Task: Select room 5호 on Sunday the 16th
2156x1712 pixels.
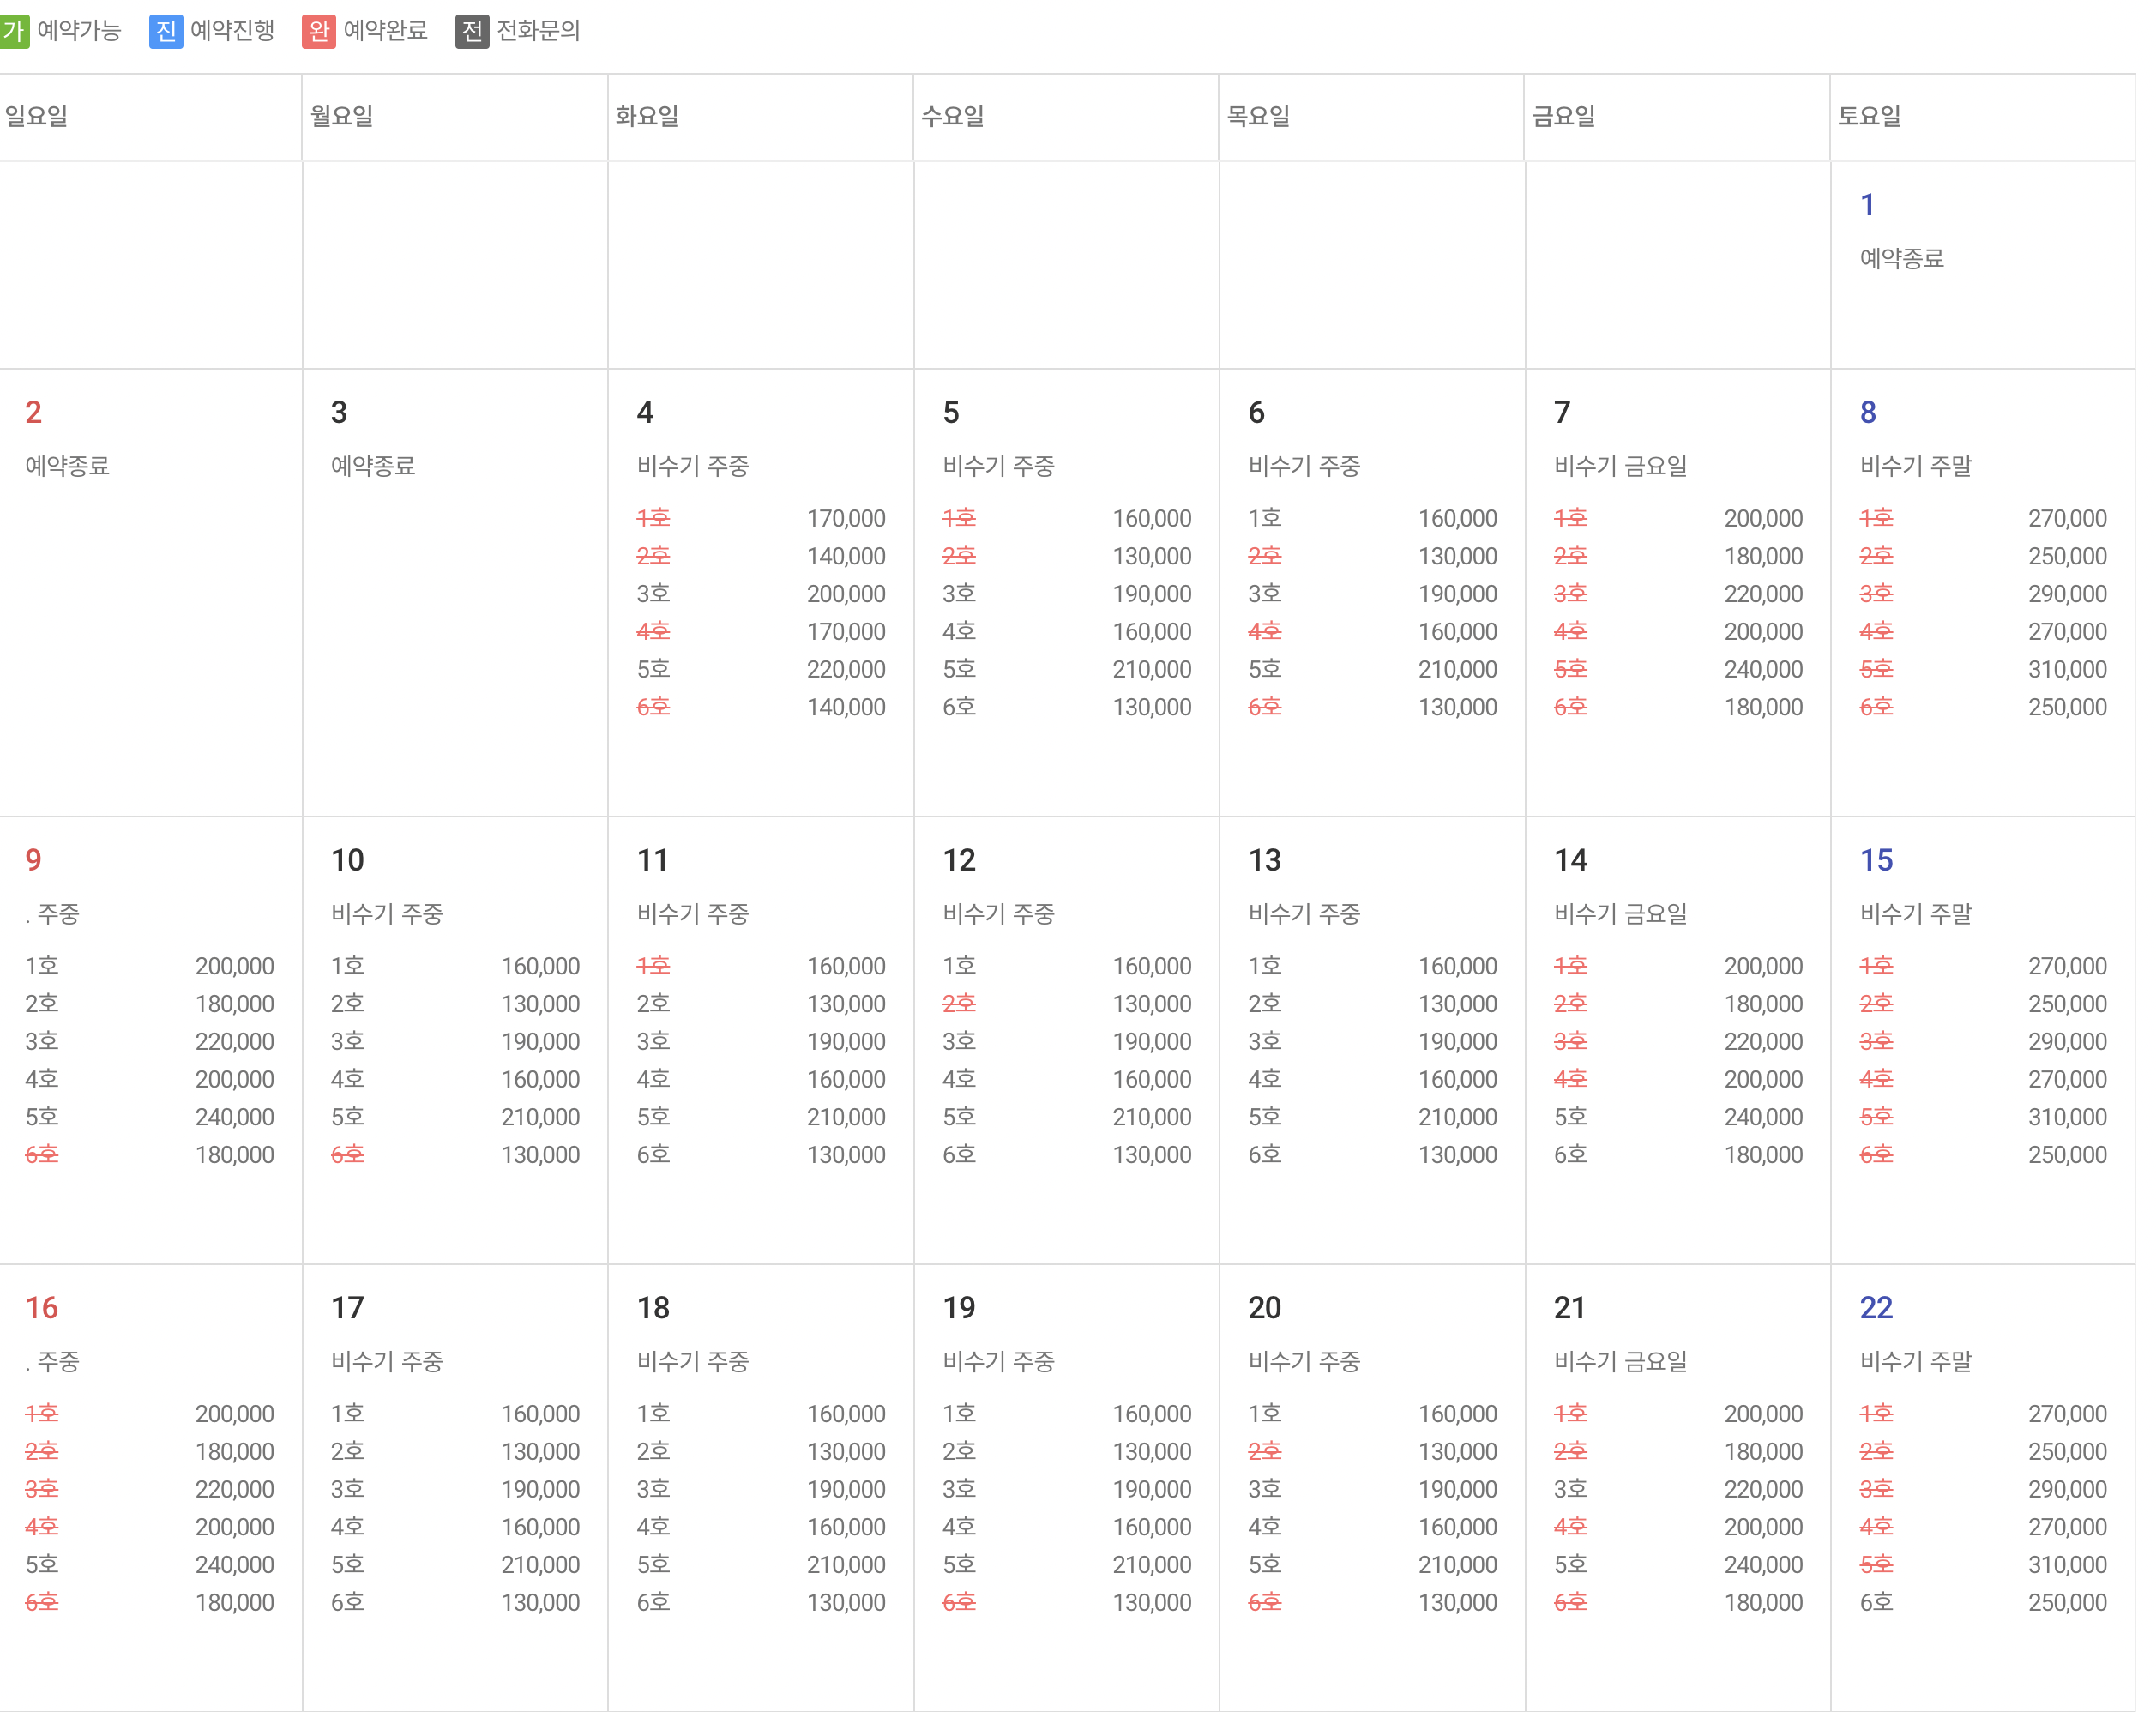Action: click(x=42, y=1565)
